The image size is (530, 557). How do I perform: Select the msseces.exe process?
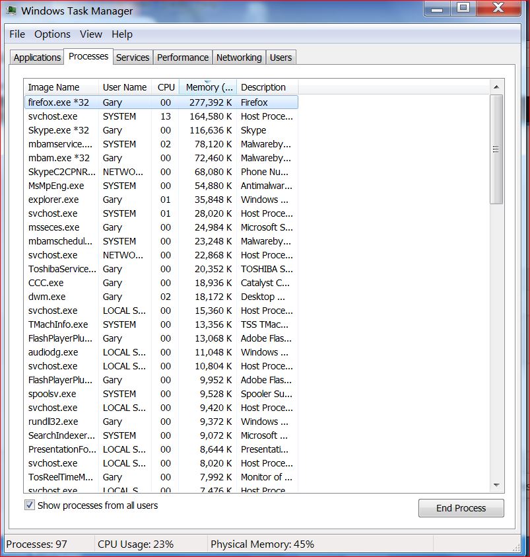pos(161,227)
